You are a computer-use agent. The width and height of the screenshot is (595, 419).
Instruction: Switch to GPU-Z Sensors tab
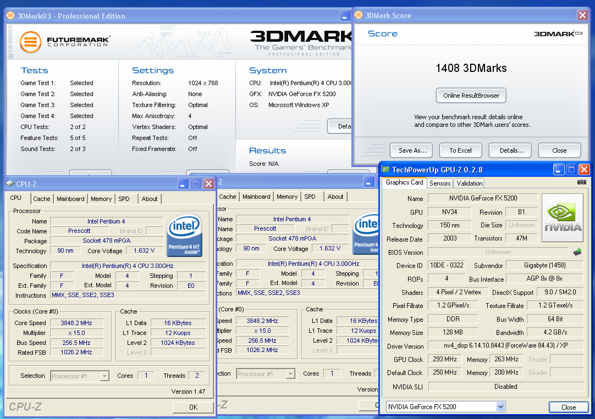(440, 183)
